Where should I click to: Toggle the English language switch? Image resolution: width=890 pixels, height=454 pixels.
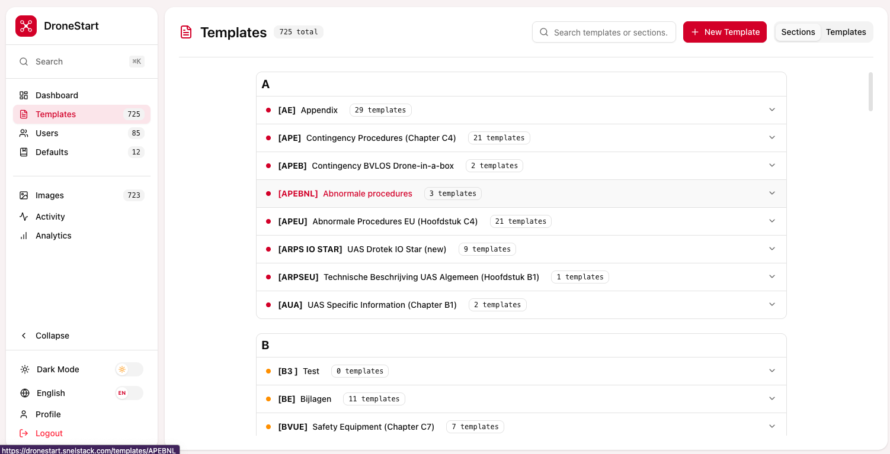[x=129, y=393]
